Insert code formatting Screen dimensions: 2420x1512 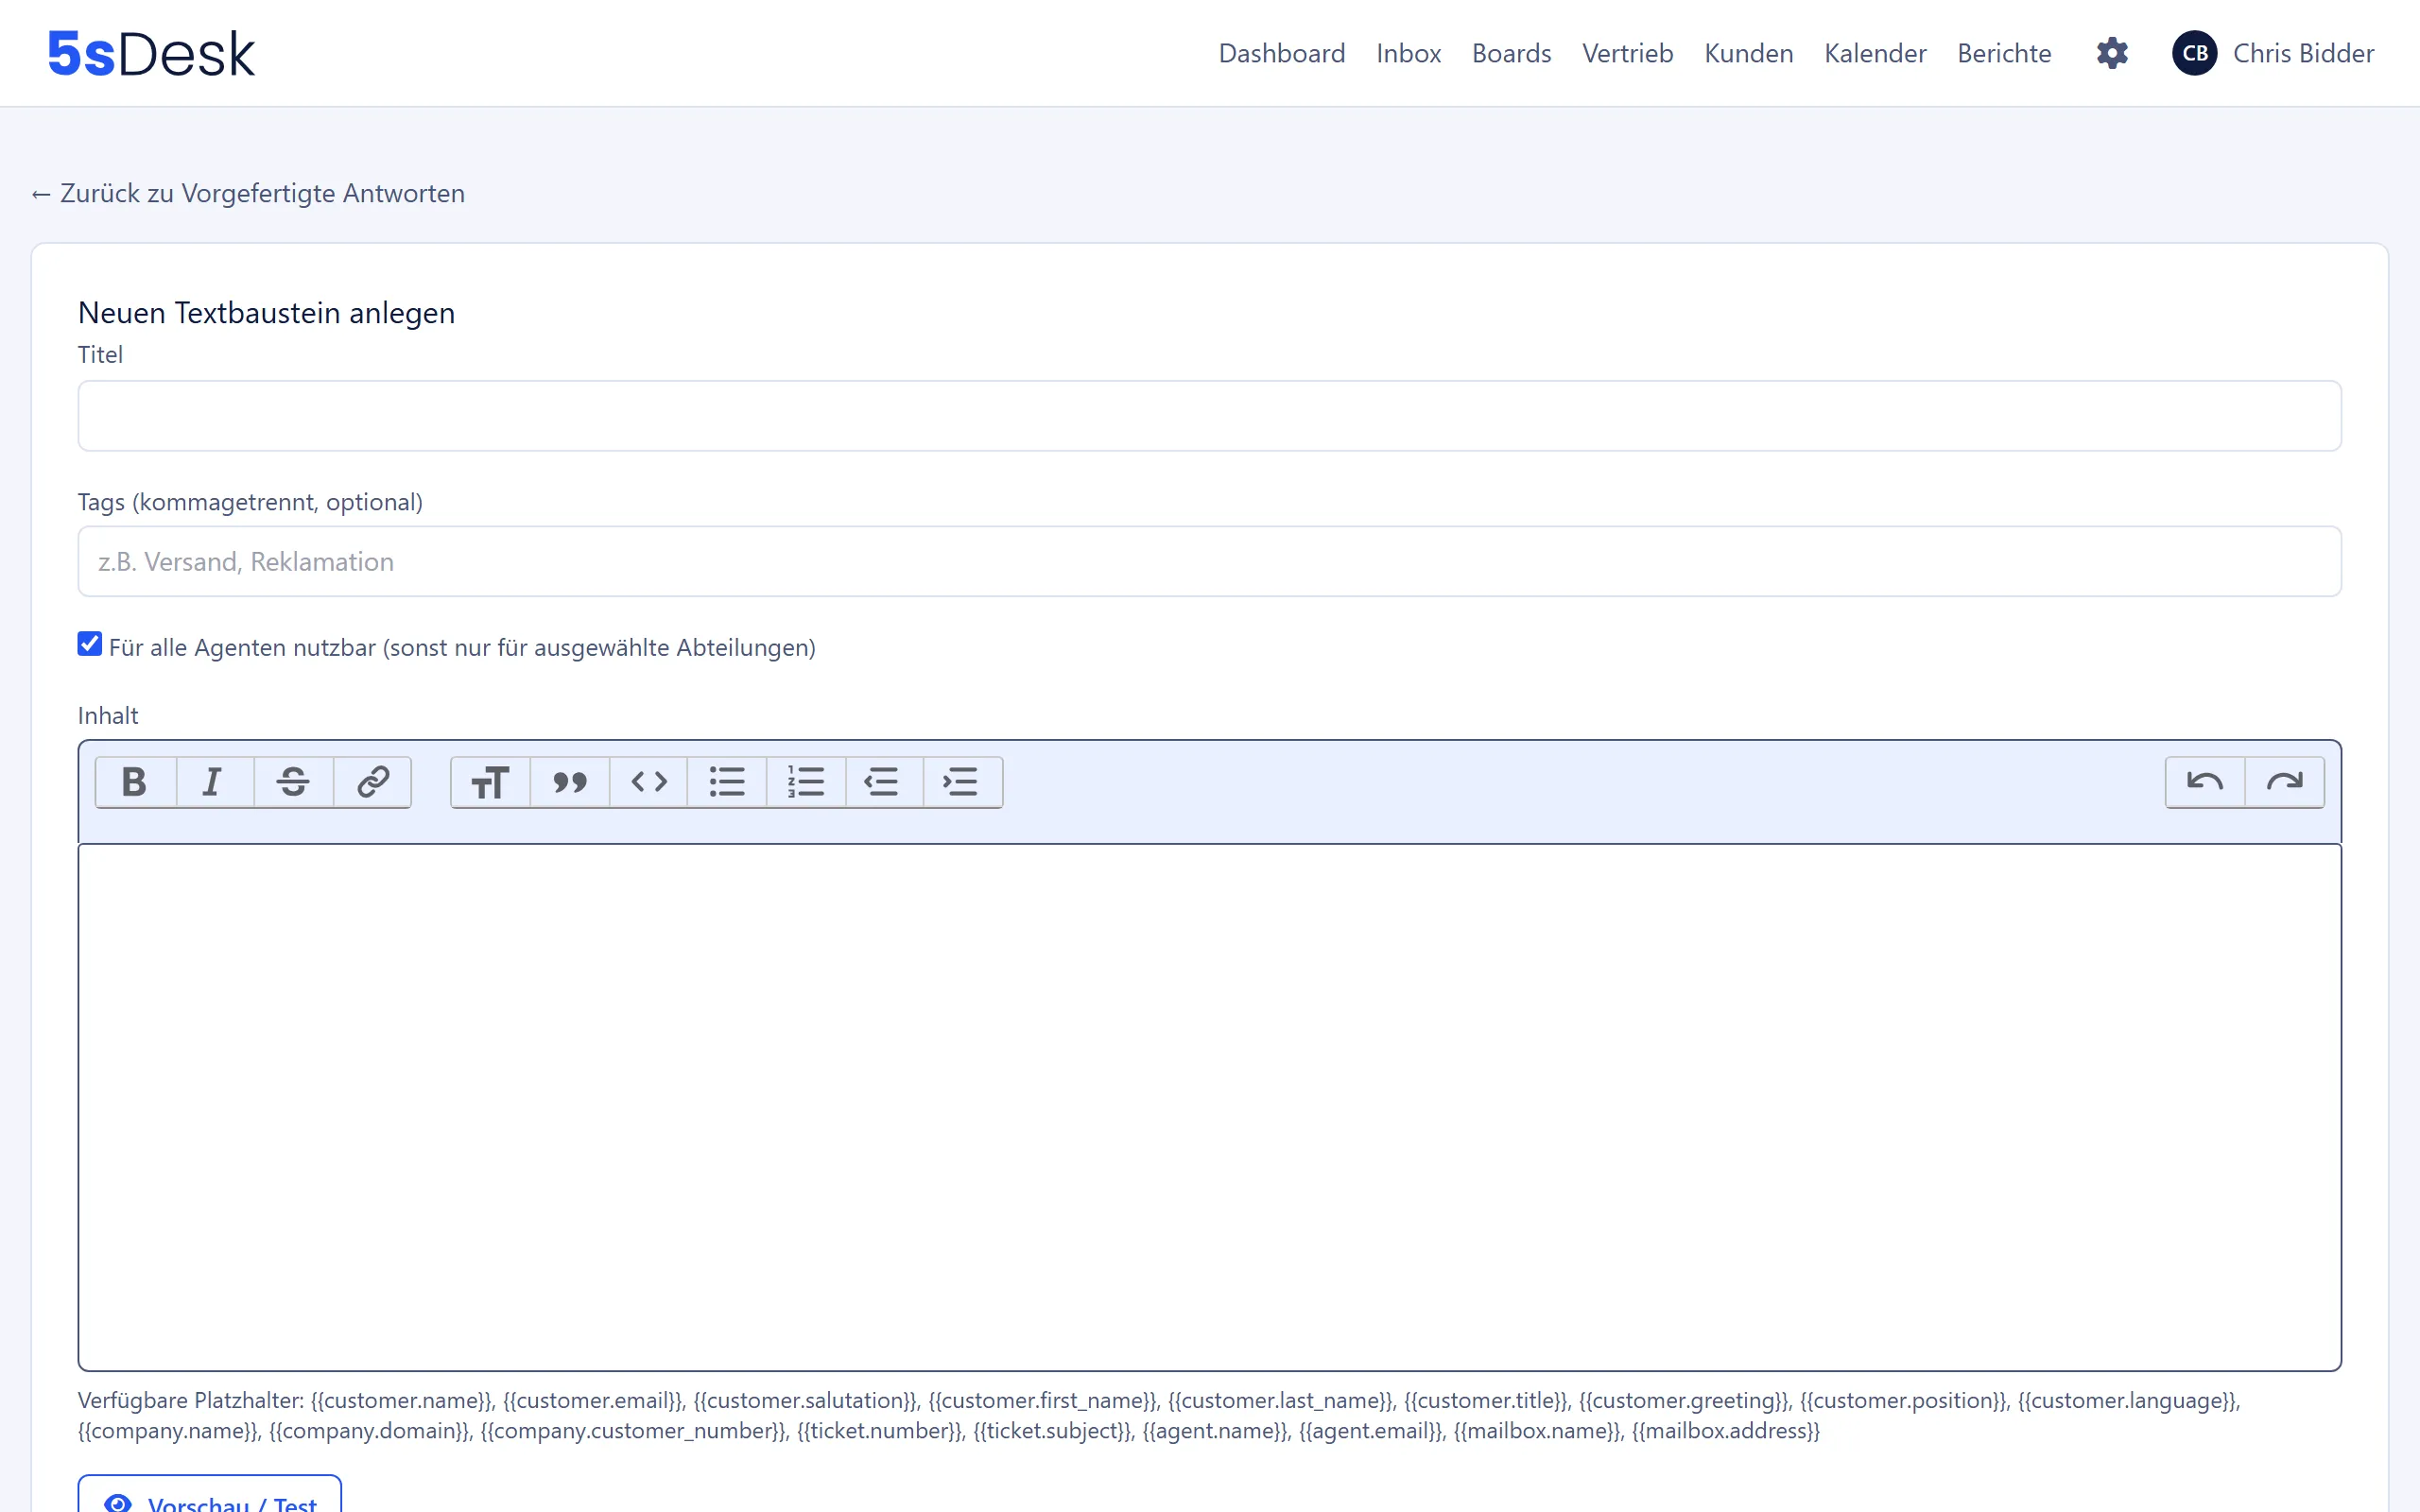648,782
